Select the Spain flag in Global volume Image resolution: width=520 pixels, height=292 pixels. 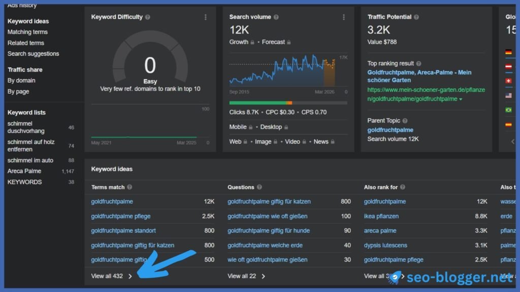(x=508, y=125)
